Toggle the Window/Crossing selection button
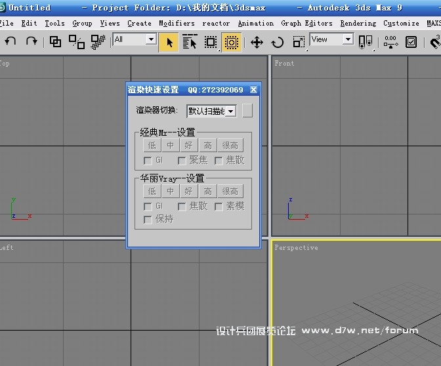The height and width of the screenshot is (366, 441). (x=232, y=43)
